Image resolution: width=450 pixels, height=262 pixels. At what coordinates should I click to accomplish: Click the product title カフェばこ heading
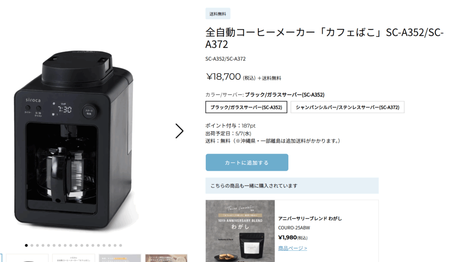324,38
